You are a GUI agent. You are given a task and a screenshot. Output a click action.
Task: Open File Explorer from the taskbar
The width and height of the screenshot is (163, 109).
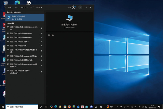tap(60, 107)
